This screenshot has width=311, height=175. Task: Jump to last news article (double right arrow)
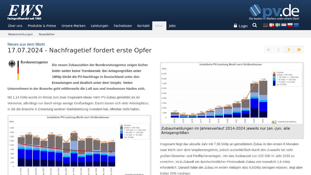point(299,50)
